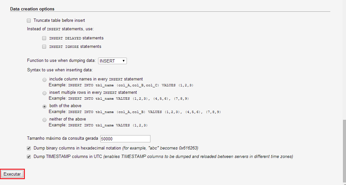Screen dimensions: 346x185
Task: Select insert multiple rows radio option
Action: click(x=44, y=93)
